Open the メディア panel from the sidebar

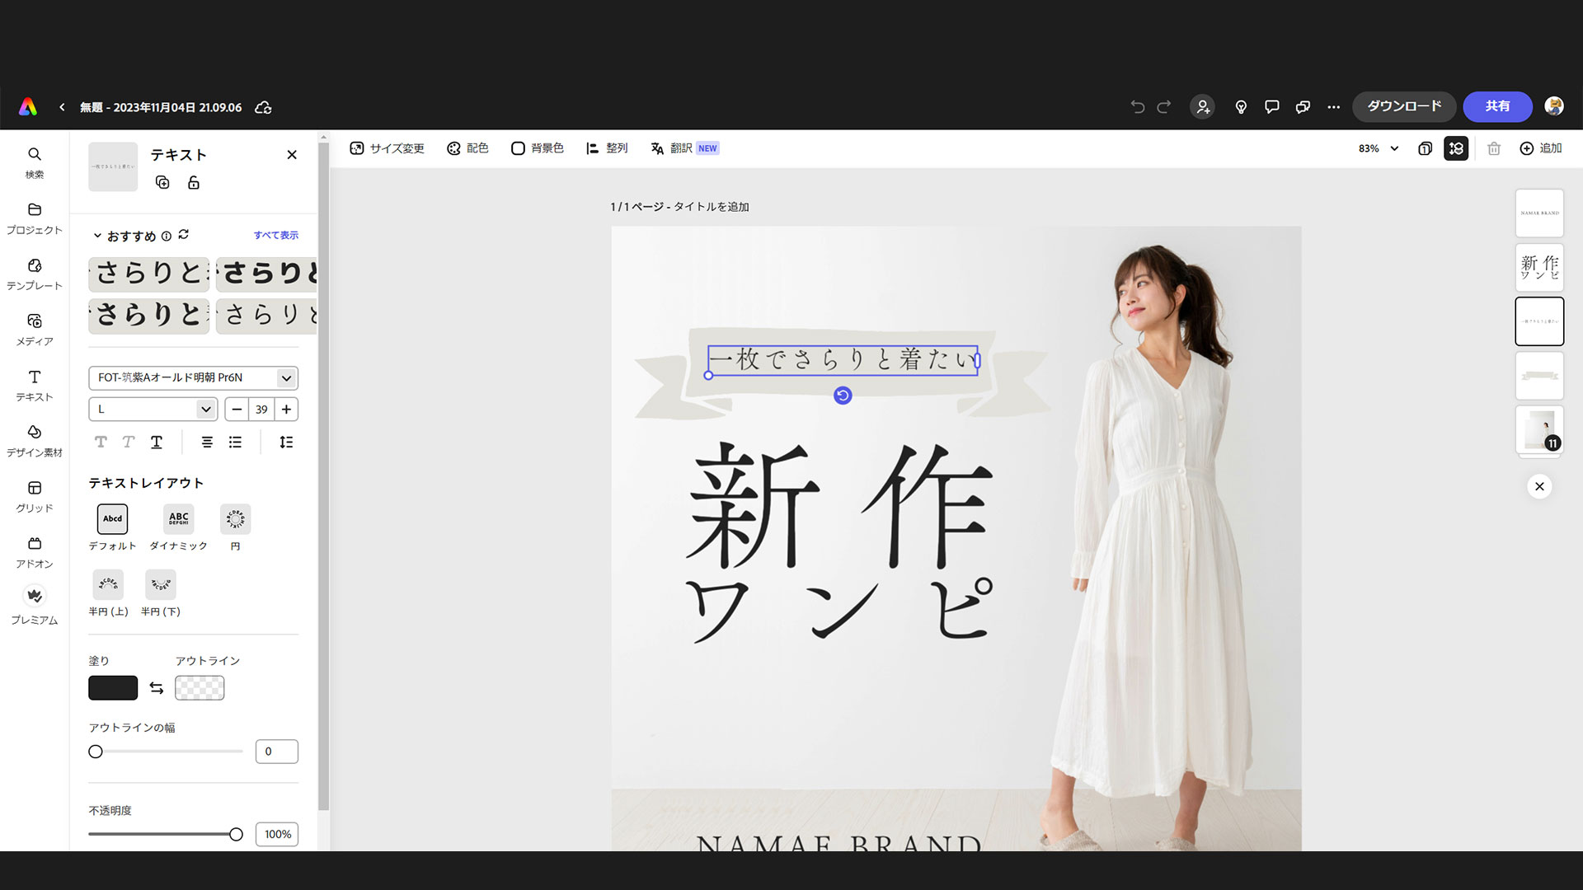click(x=34, y=329)
